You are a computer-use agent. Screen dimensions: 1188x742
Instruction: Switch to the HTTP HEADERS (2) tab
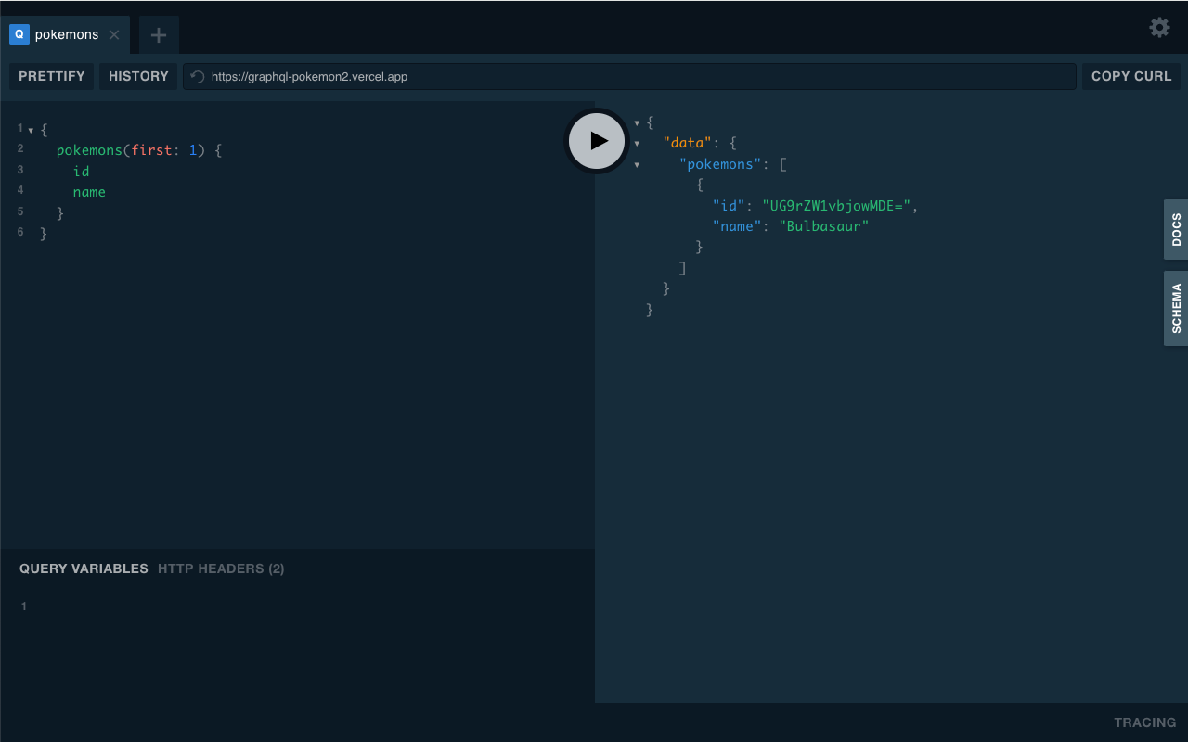220,569
